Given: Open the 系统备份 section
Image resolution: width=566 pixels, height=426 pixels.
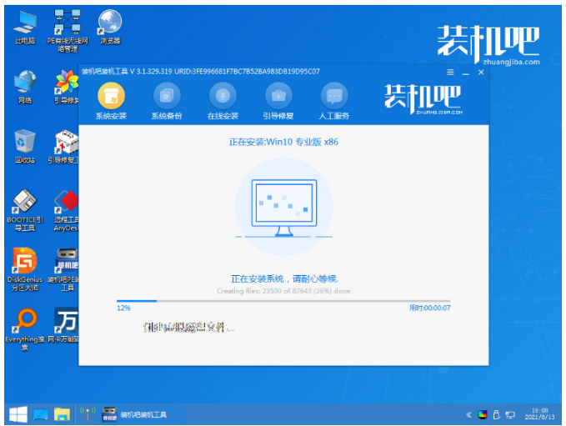Looking at the screenshot, I should [x=167, y=95].
